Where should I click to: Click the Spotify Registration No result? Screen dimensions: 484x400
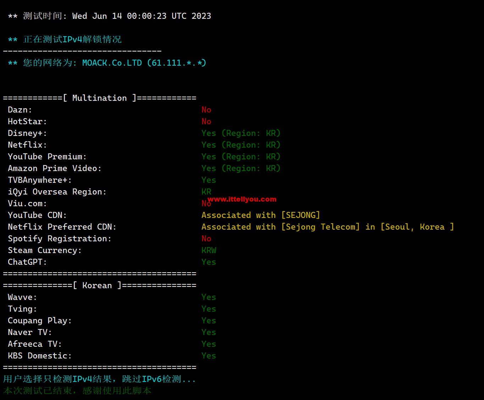(x=206, y=239)
